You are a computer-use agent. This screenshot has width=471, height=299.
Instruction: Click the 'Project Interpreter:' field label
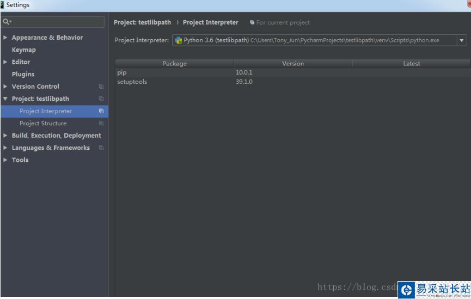click(x=142, y=40)
